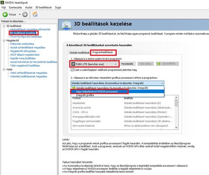Open Digitális hang beállítása
The height and width of the screenshot is (175, 209).
[23, 58]
